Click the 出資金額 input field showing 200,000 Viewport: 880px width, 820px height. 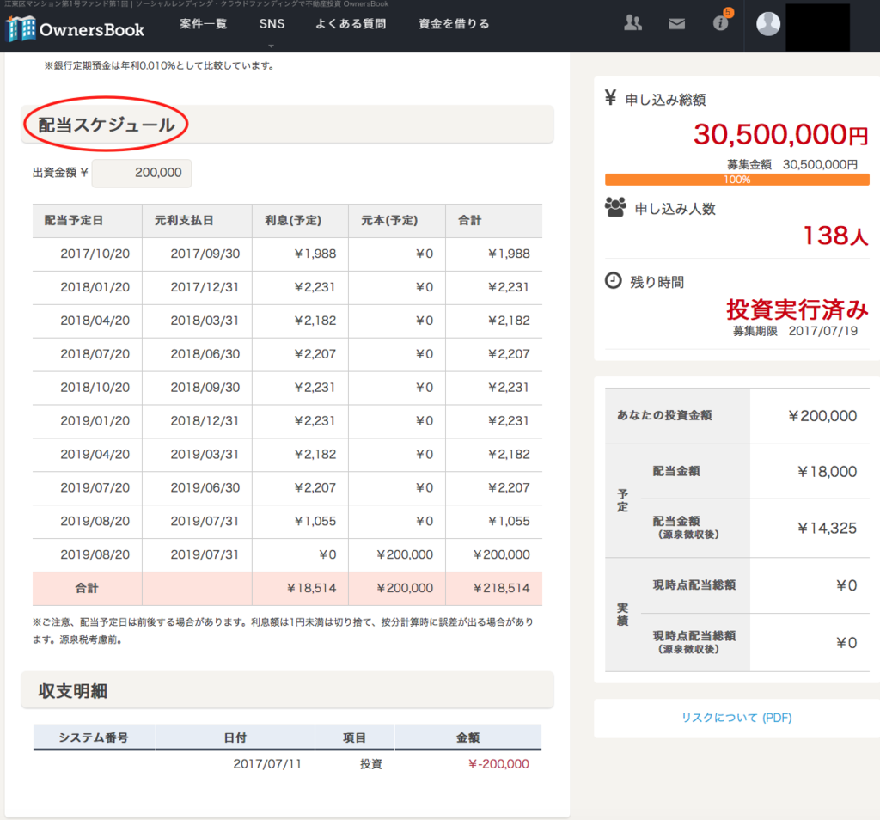(142, 173)
